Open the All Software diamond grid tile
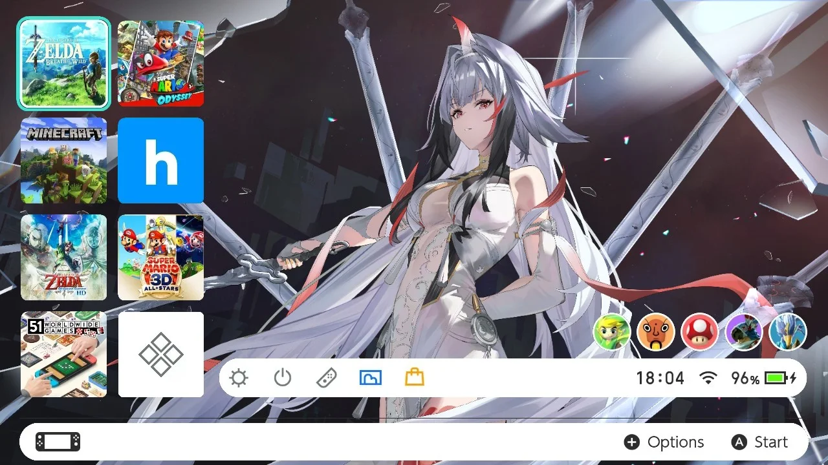The height and width of the screenshot is (465, 828). (x=160, y=355)
